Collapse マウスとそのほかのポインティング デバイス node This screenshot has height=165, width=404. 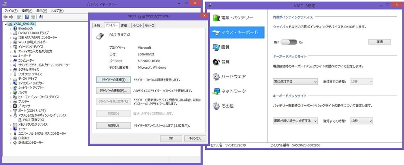click(x=11, y=115)
